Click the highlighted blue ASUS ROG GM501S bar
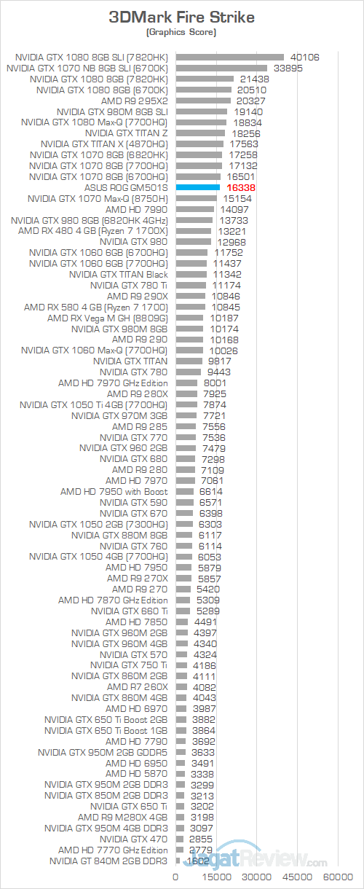Viewport: 364px width, 889px height. point(197,187)
